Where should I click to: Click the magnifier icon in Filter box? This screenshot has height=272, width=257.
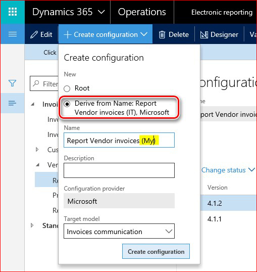36,83
